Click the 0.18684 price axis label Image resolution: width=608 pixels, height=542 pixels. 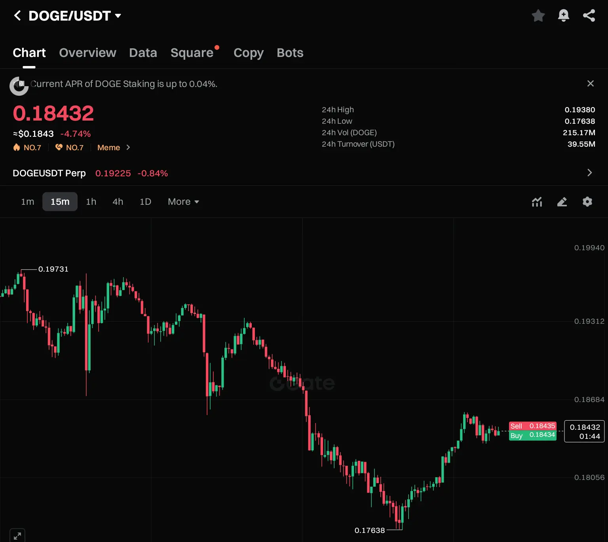589,400
